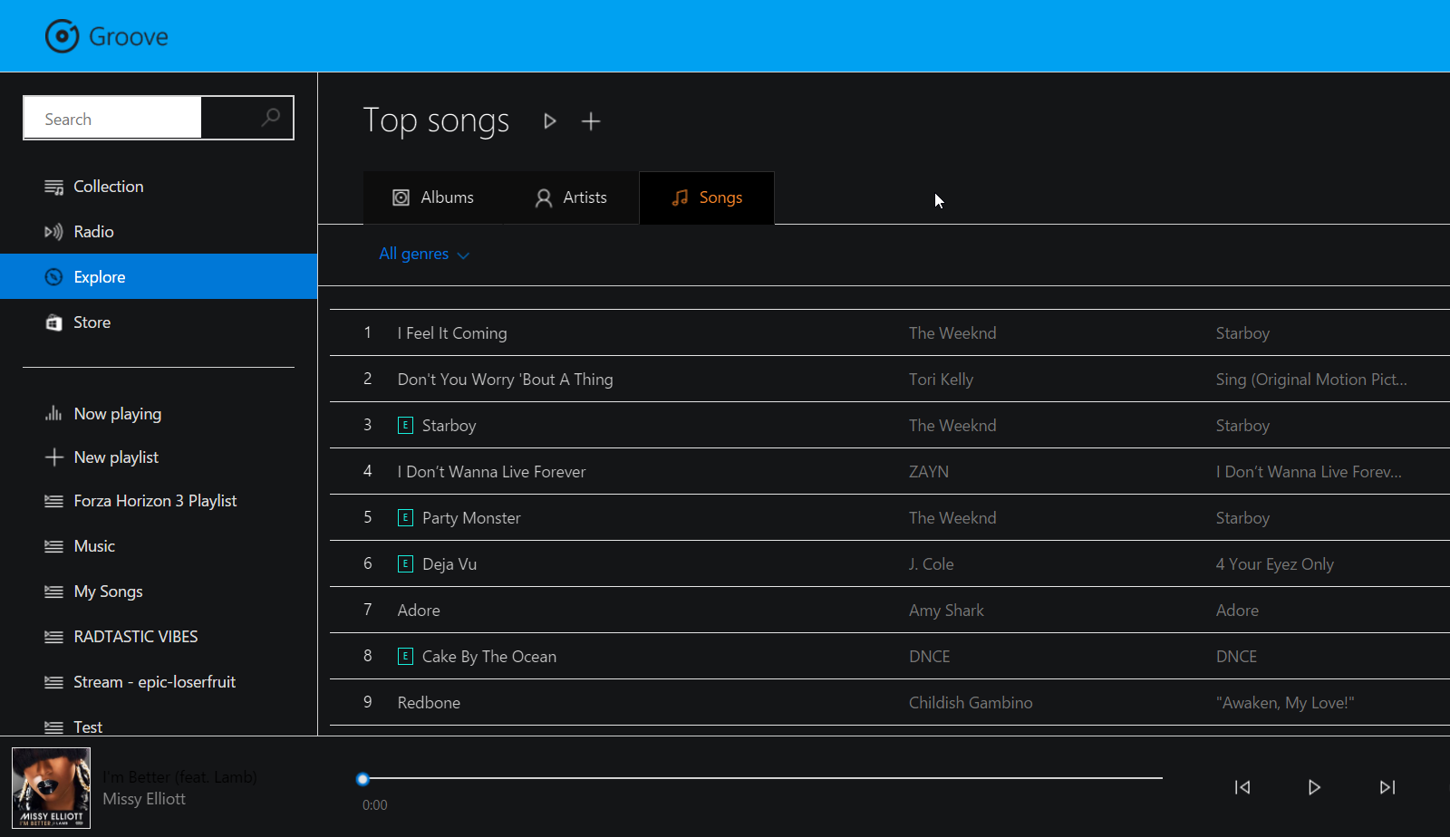Click the Now playing bars icon
This screenshot has height=837, width=1450.
click(x=53, y=414)
